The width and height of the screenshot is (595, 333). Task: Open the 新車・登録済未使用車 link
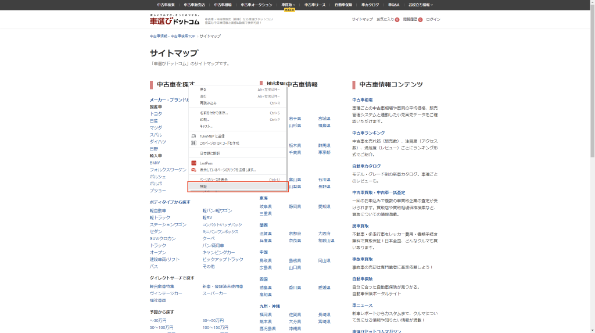223,287
